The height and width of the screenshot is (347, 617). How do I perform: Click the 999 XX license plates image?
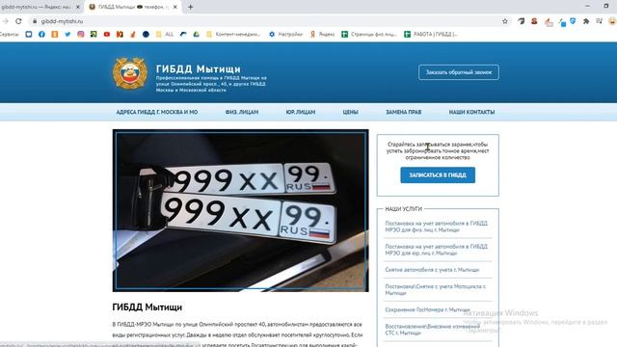pos(240,210)
